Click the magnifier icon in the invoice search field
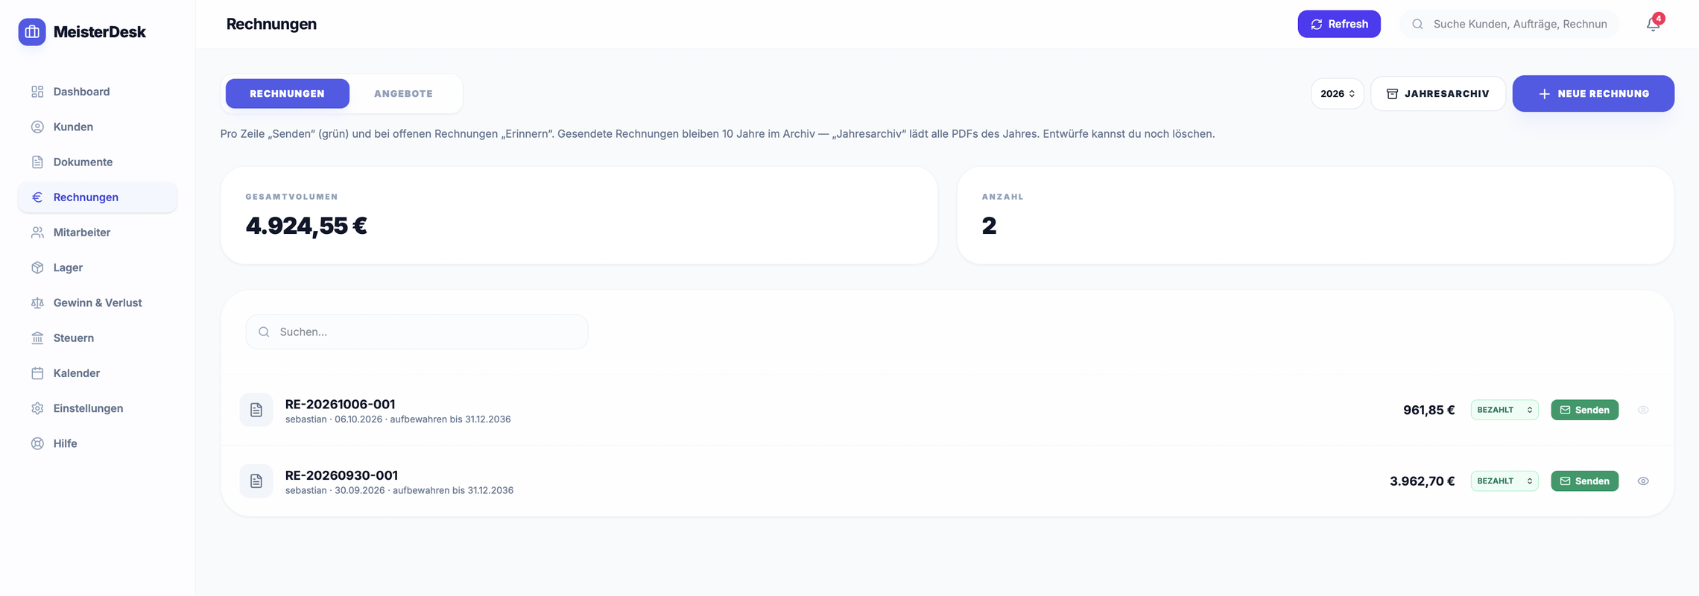This screenshot has height=596, width=1699. click(x=264, y=332)
